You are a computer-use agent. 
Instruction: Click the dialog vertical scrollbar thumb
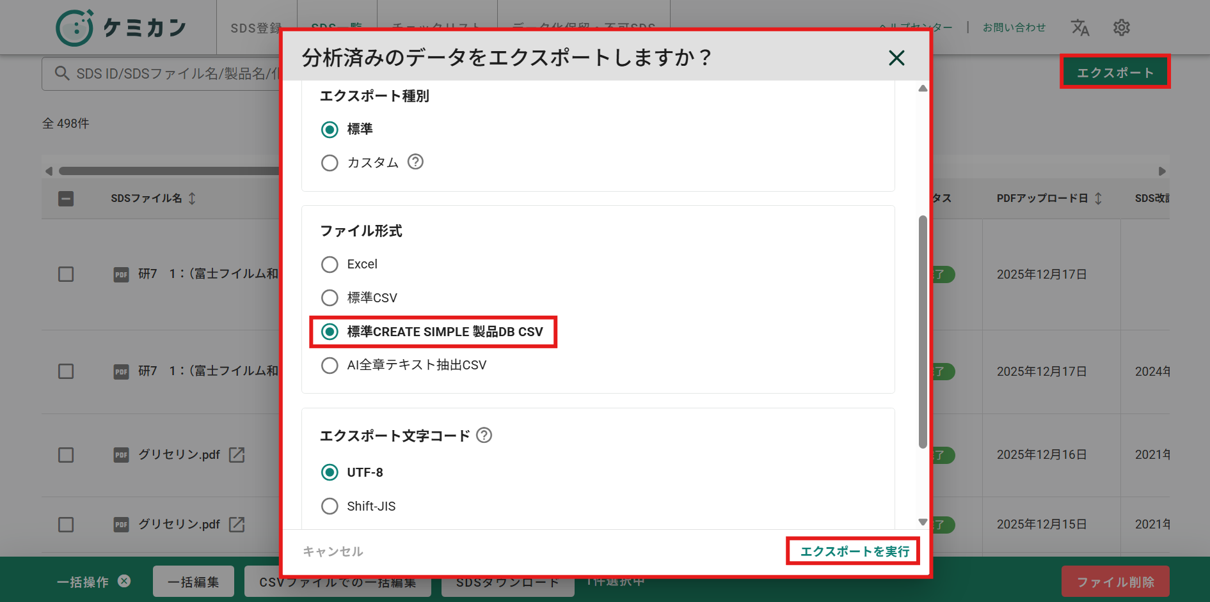pos(923,332)
